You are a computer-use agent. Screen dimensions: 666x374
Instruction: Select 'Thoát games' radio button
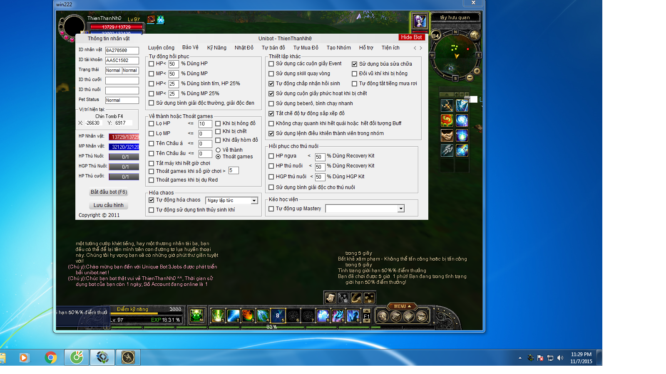tap(218, 157)
